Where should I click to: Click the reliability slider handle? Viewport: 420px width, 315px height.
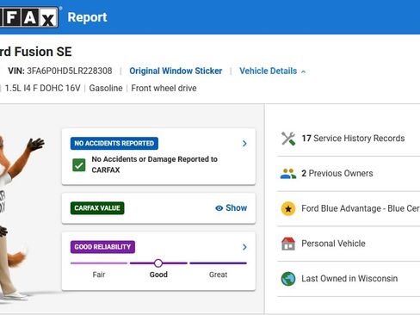click(x=158, y=263)
